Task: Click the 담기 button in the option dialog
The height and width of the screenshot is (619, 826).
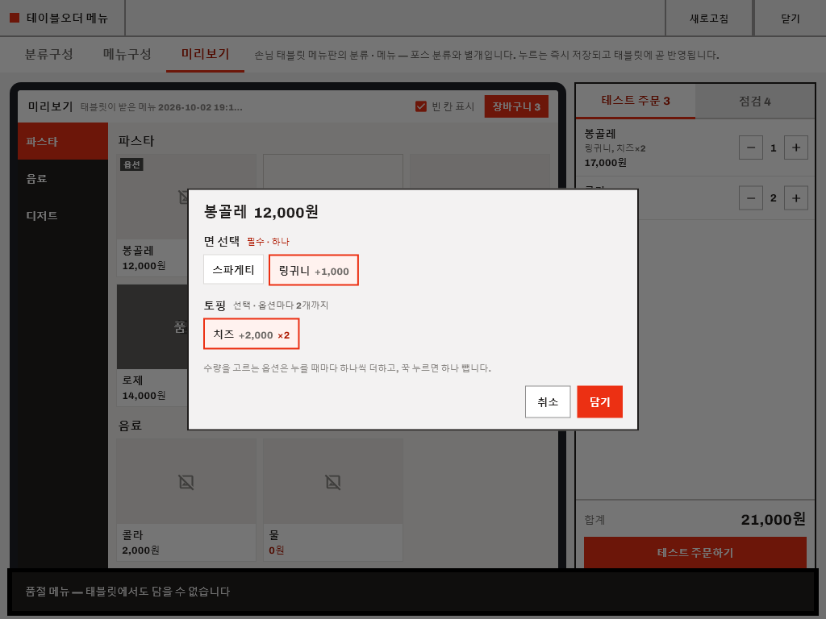Action: click(x=599, y=401)
